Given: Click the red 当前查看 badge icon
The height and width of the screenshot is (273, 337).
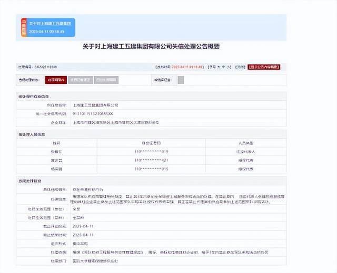Looking at the screenshot, I should click(x=24, y=27).
